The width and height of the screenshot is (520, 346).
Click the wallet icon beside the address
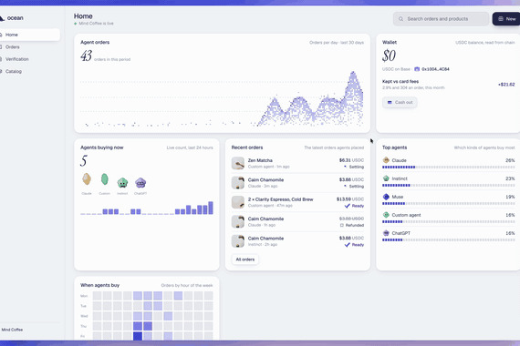(417, 69)
